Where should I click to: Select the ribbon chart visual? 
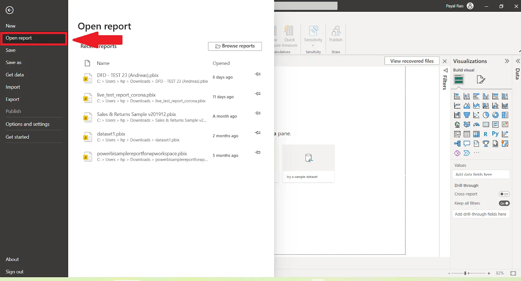tap(505, 106)
